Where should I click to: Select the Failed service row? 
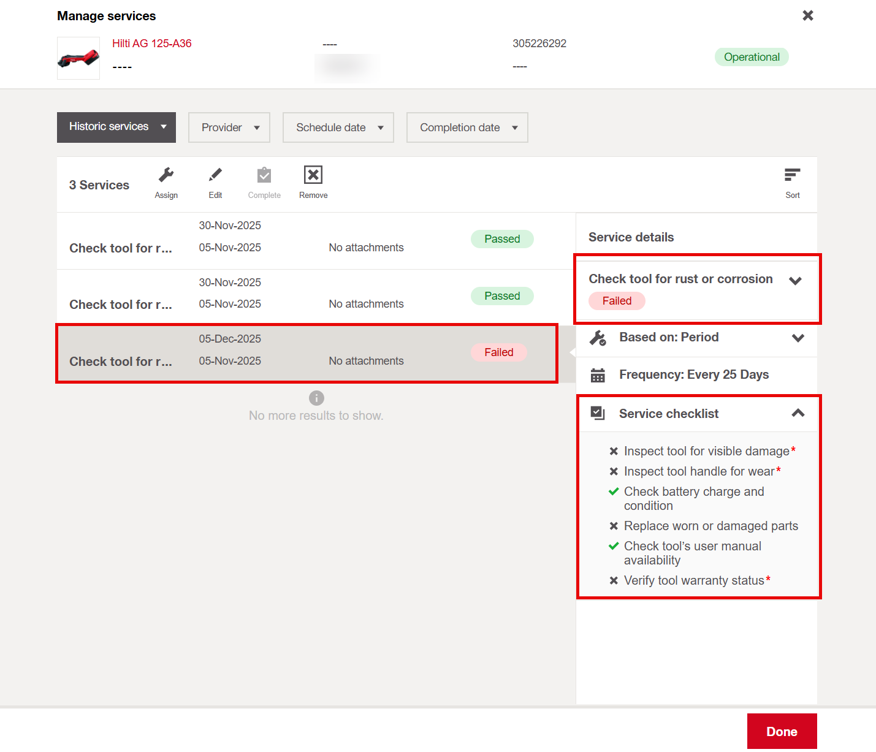pyautogui.click(x=307, y=354)
